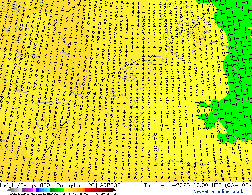Click the left gray arrow of the legend

[9, 190]
